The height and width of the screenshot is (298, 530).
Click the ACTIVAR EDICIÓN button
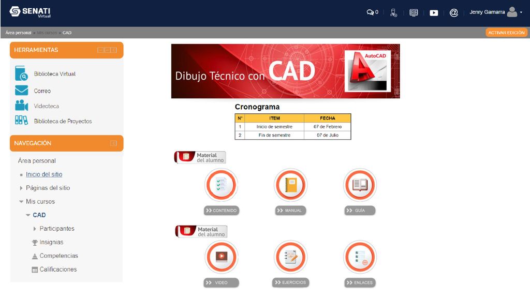tap(506, 33)
